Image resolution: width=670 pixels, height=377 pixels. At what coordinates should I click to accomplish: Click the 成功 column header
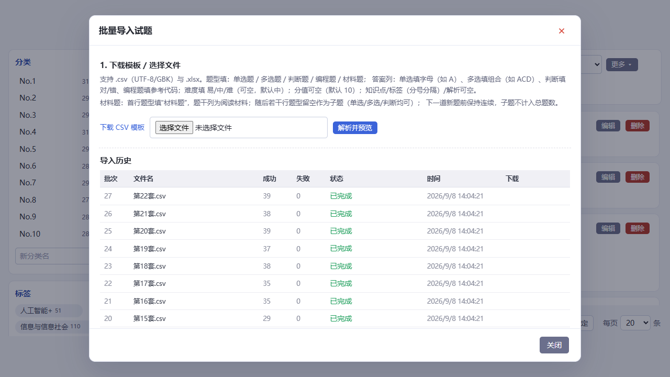[x=270, y=179]
